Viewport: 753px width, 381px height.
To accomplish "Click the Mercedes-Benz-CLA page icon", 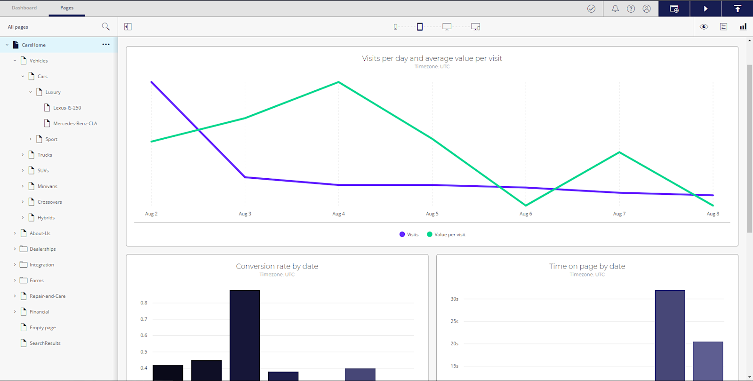I will pos(47,123).
